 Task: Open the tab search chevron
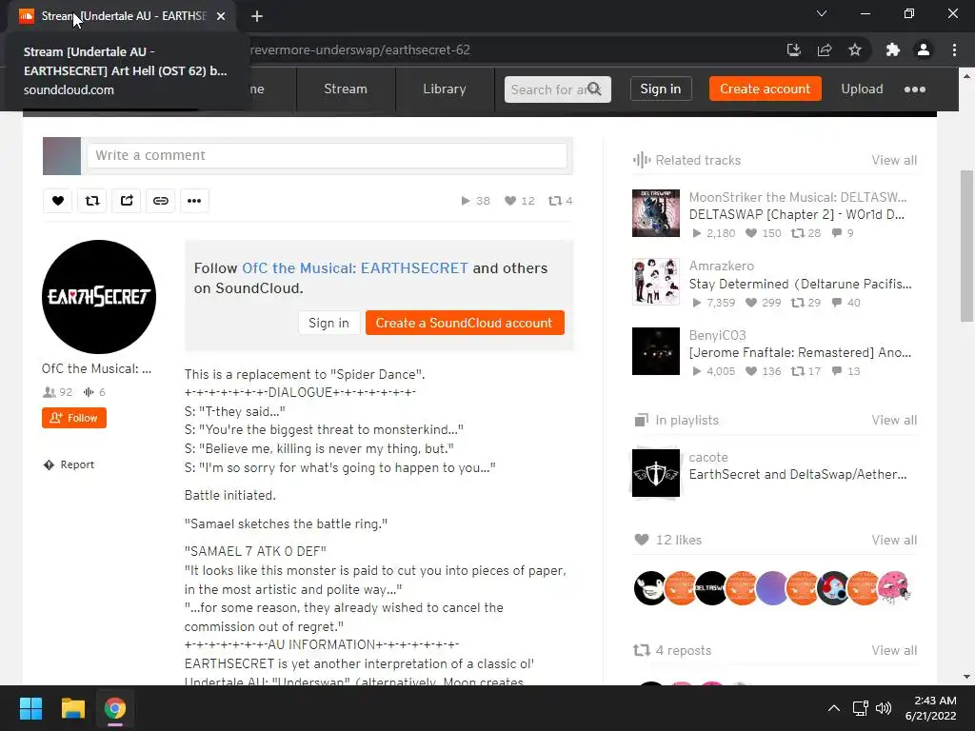click(822, 13)
